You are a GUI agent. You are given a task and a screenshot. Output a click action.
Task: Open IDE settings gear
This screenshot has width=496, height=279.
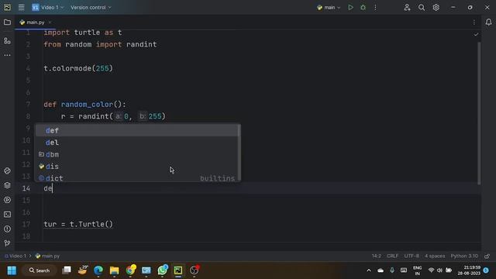click(436, 7)
